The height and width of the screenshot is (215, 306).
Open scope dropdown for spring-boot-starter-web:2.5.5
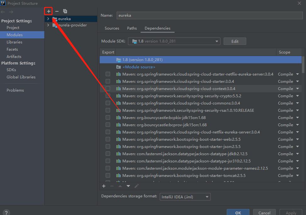298,139
